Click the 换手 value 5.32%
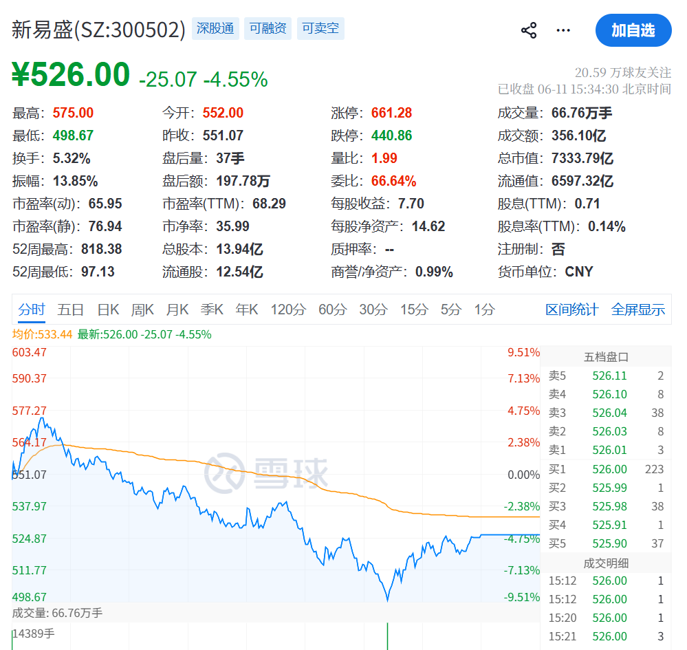Screen dimensions: 687x650 [72, 158]
